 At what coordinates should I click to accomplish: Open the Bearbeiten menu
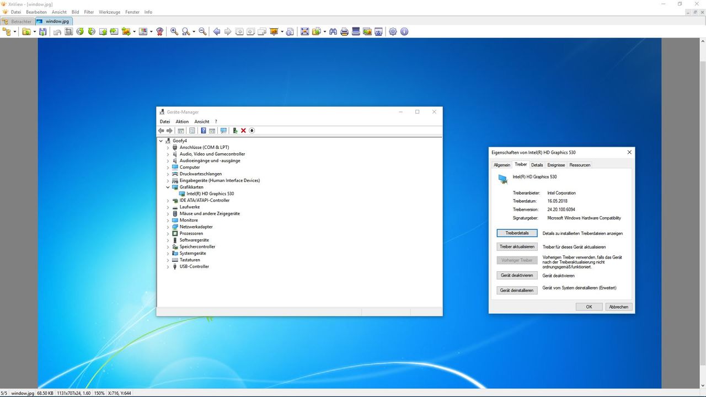pos(36,12)
